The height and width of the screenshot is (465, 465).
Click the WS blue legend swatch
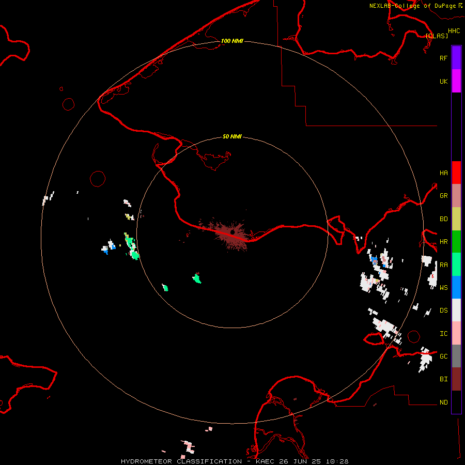pyautogui.click(x=456, y=287)
